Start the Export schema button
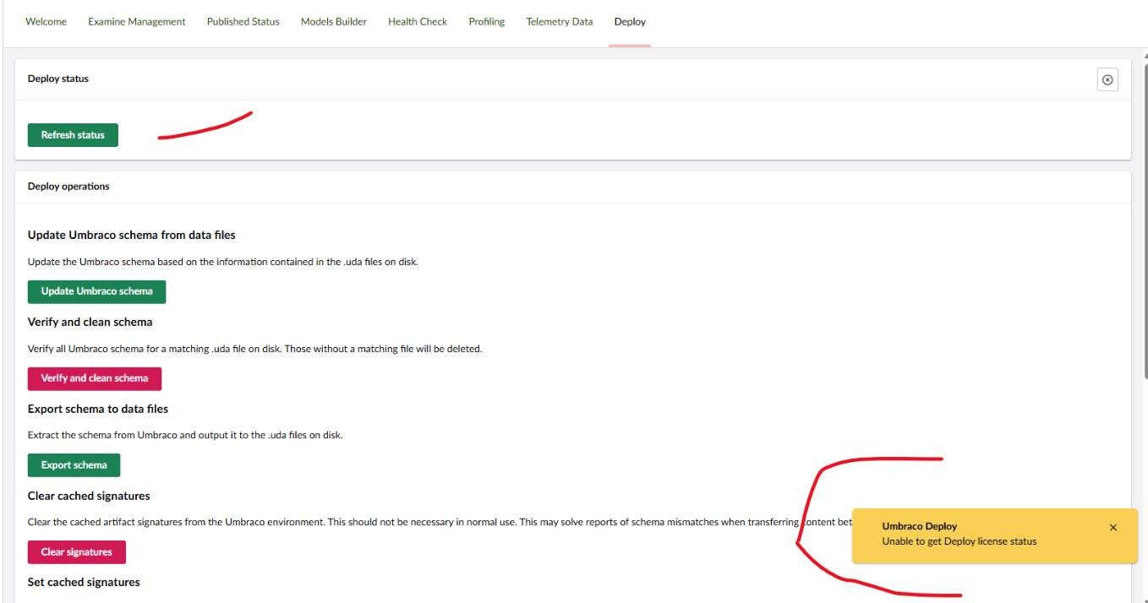This screenshot has width=1148, height=603. point(74,465)
